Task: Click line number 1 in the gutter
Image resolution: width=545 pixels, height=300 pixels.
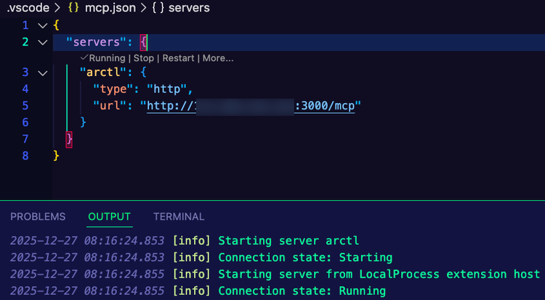Action: pyautogui.click(x=25, y=25)
